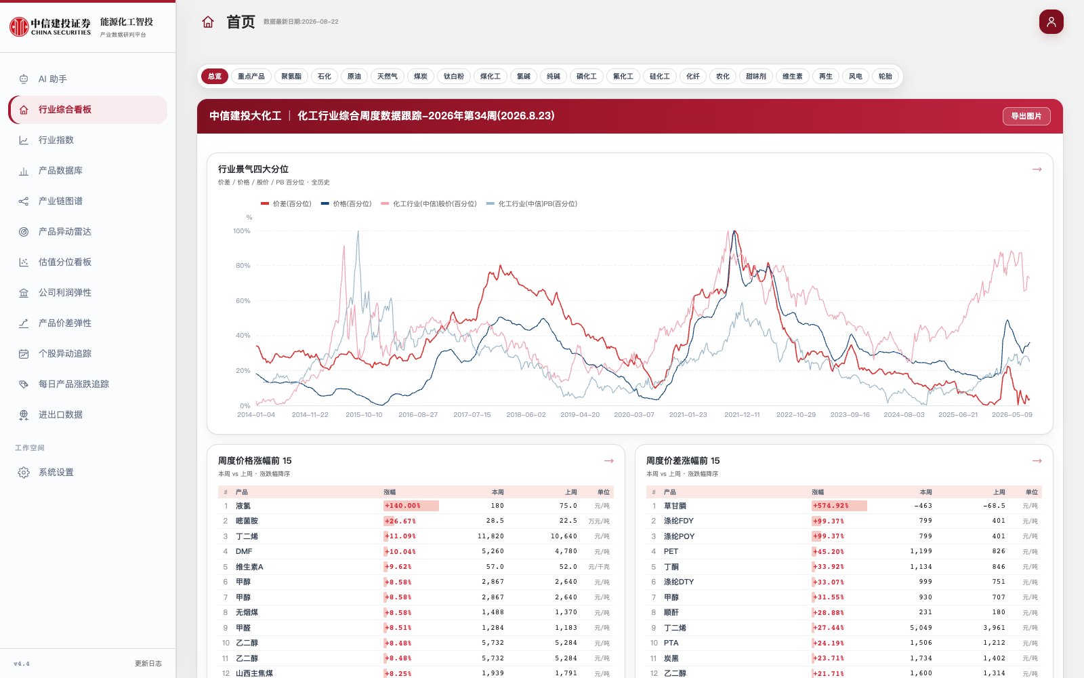Screen dimensions: 1084x678
Task: Click the 系统设置 gear icon
Action: click(24, 473)
